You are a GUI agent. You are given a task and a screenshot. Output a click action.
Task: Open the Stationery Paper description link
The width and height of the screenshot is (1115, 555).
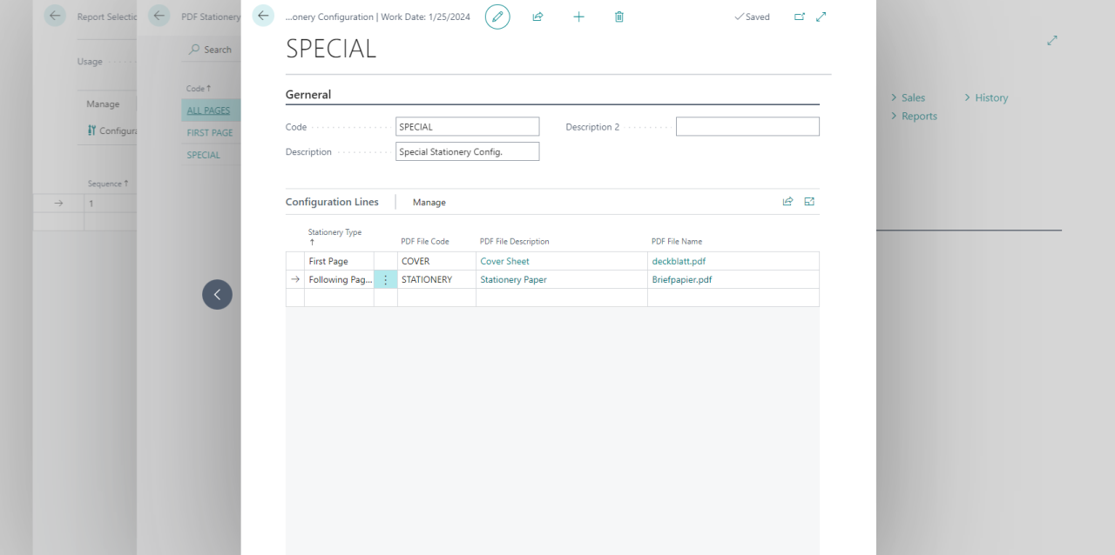[x=513, y=280]
